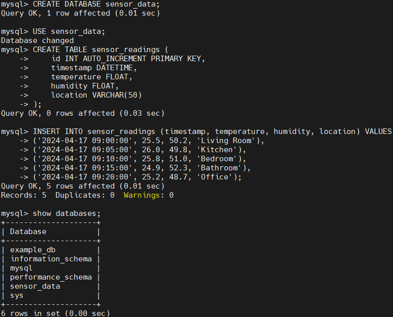Click the show databases; command
This screenshot has height=317, width=393.
[x=66, y=214]
